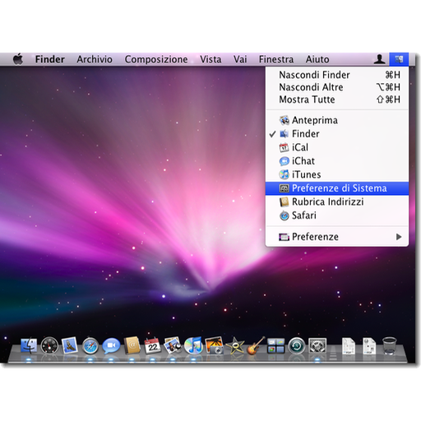Switch to Safari in the app list
Screen dimensions: 421x421
point(337,215)
